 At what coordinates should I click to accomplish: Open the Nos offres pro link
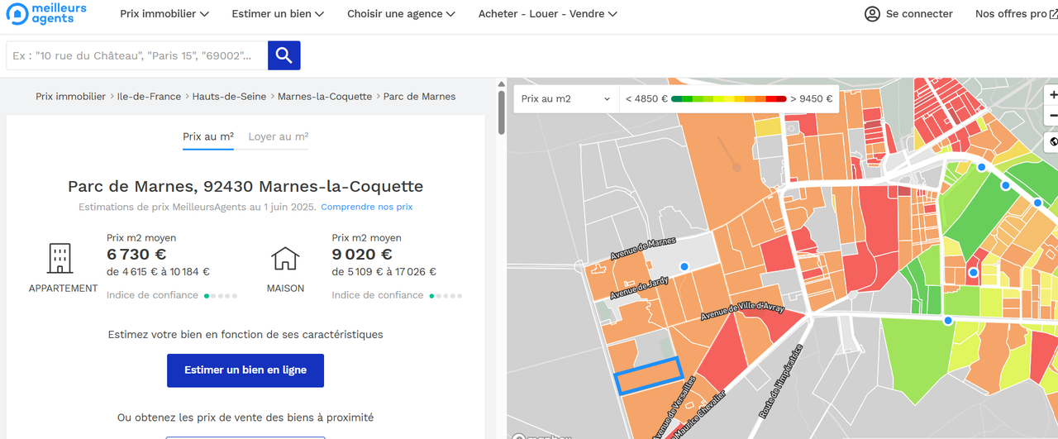pos(1011,14)
